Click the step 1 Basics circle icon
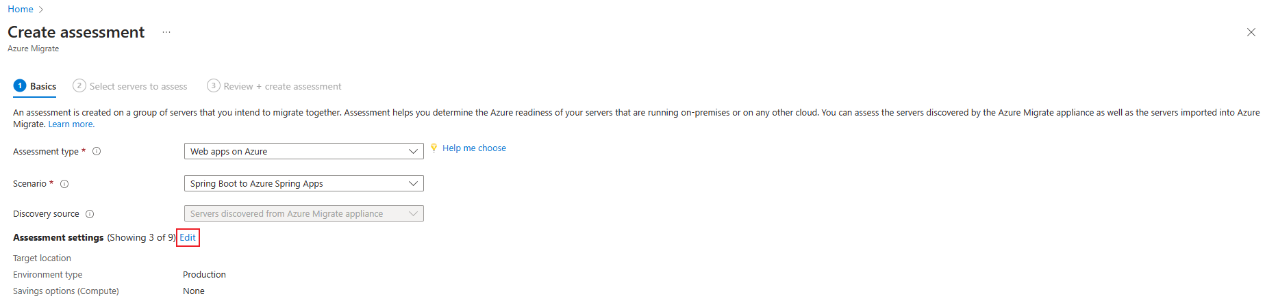Image resolution: width=1265 pixels, height=307 pixels. (x=20, y=85)
